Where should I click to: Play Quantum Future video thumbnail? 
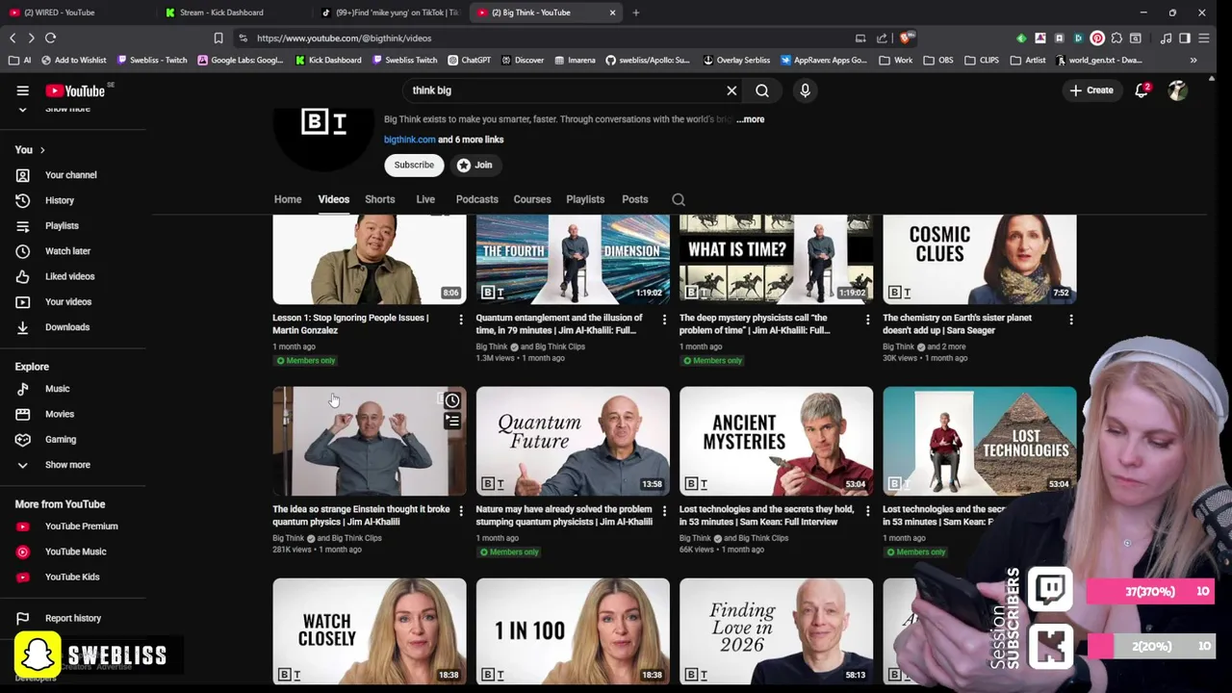(x=573, y=441)
